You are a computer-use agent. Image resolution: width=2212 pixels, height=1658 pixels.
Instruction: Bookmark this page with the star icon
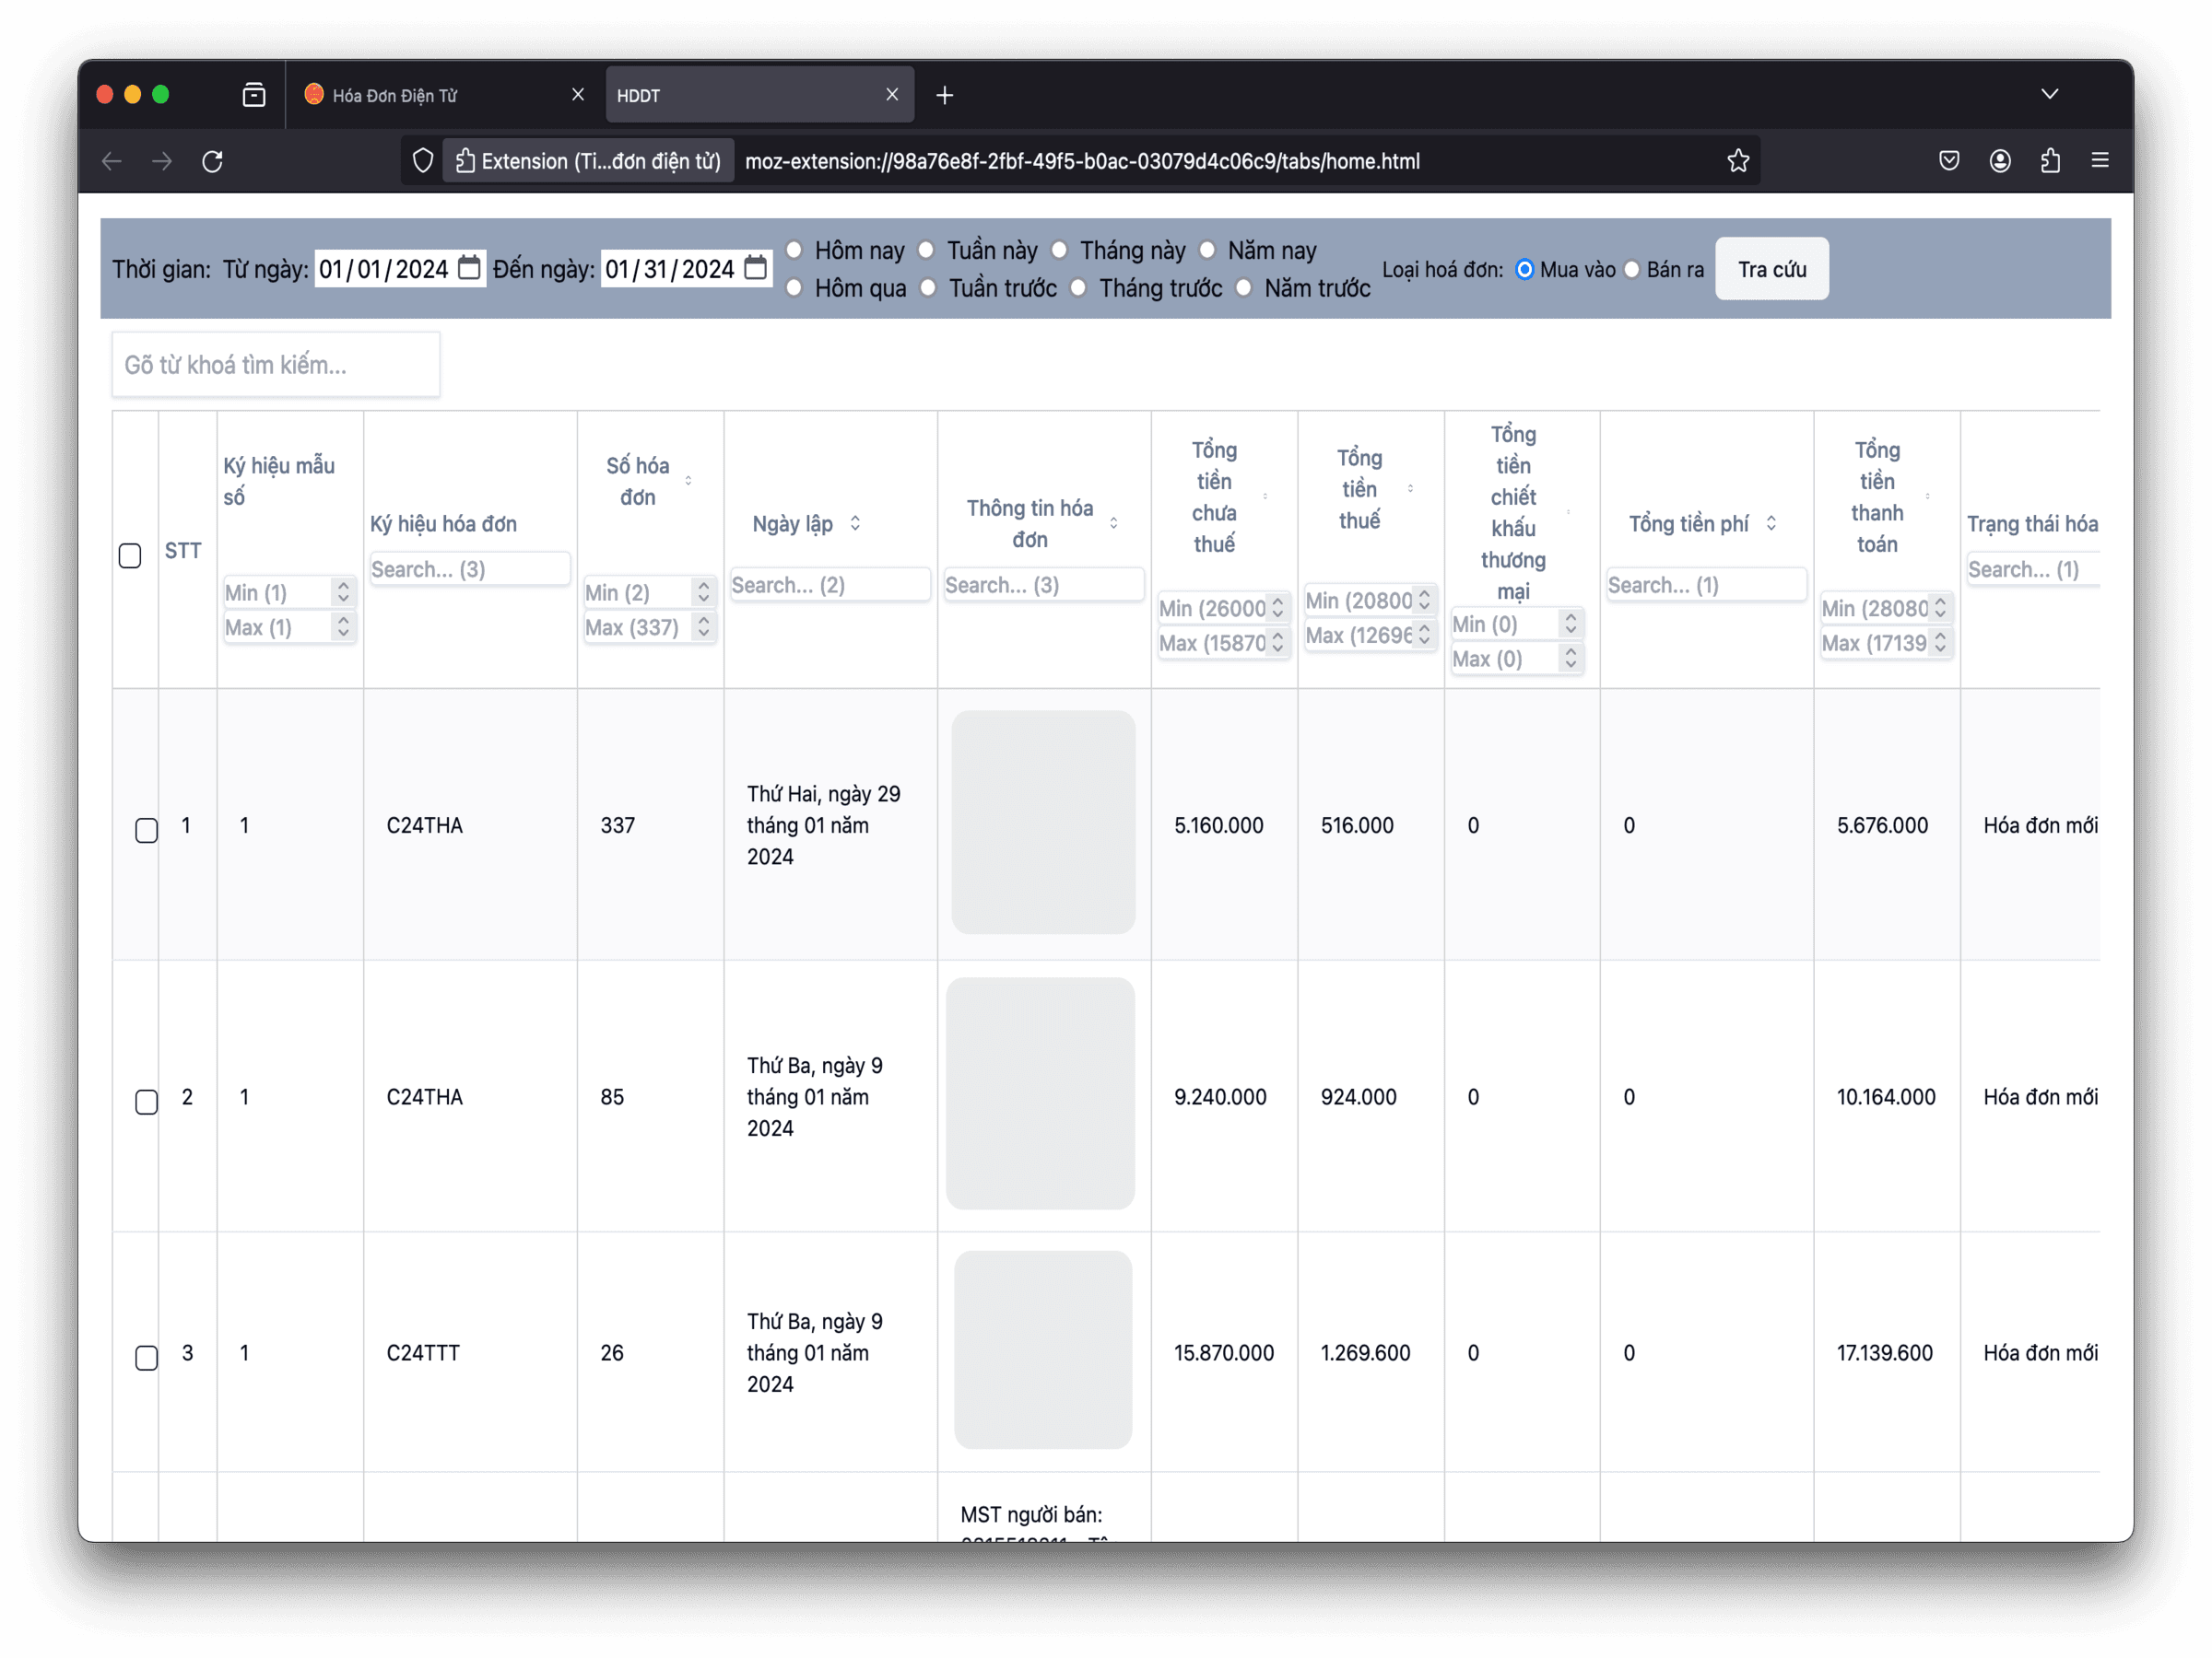[x=1738, y=161]
